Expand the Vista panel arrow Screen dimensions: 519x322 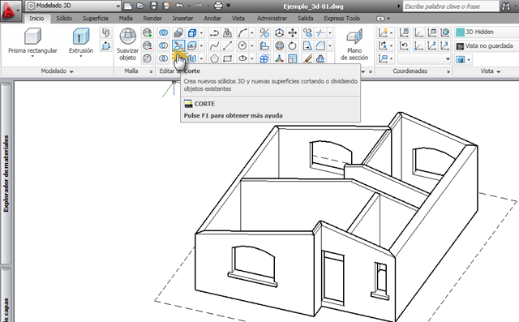(x=499, y=71)
